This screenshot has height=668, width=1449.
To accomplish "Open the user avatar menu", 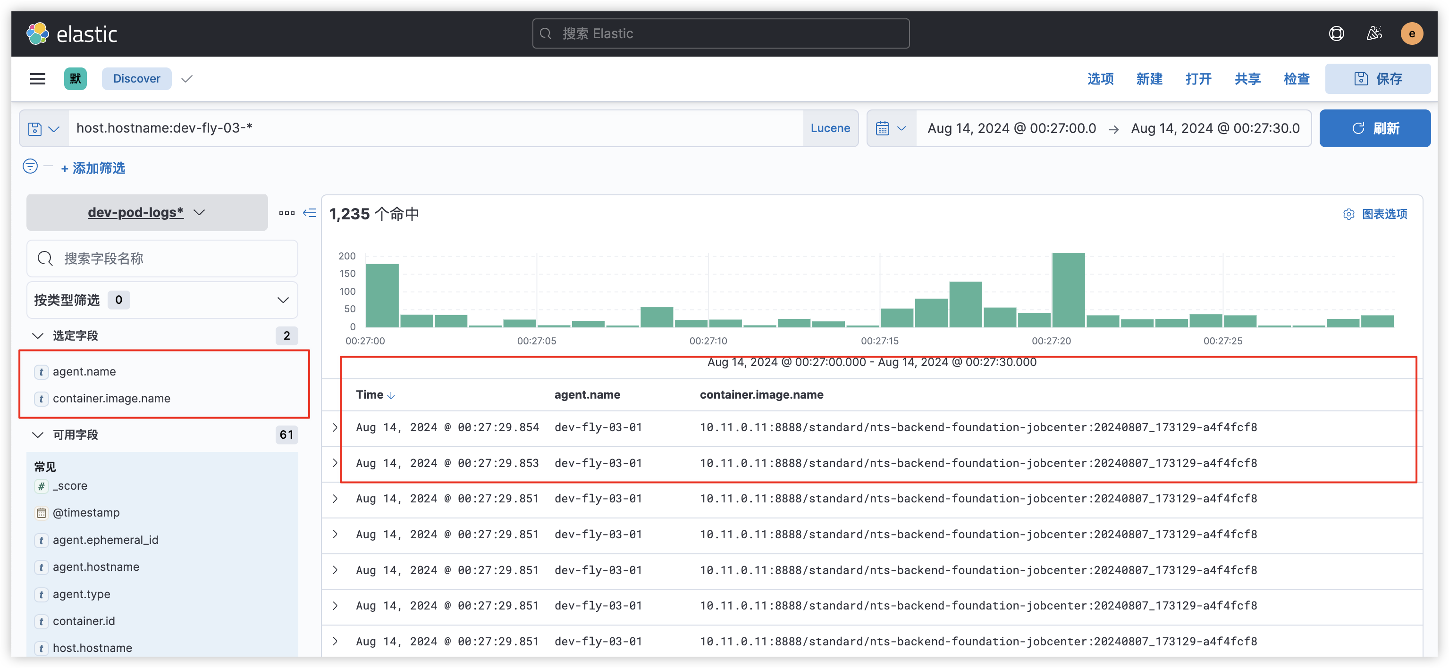I will 1411,34.
